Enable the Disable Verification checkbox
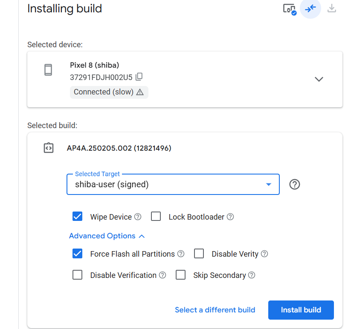348x329 pixels. (77, 275)
